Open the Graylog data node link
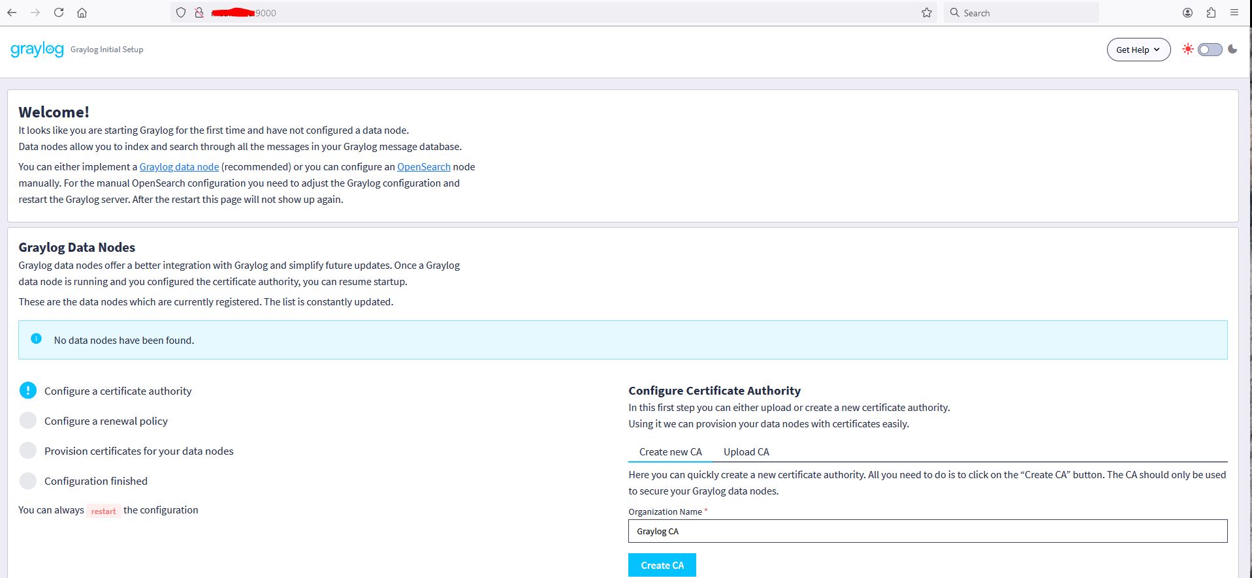Screen dimensions: 1252x578 (179, 166)
